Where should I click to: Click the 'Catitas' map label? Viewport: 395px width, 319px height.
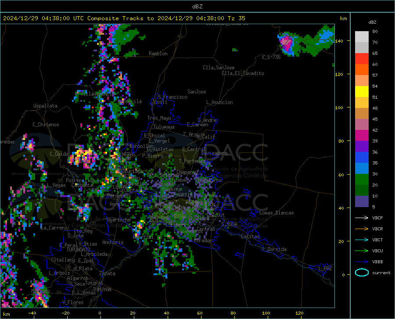click(x=250, y=237)
